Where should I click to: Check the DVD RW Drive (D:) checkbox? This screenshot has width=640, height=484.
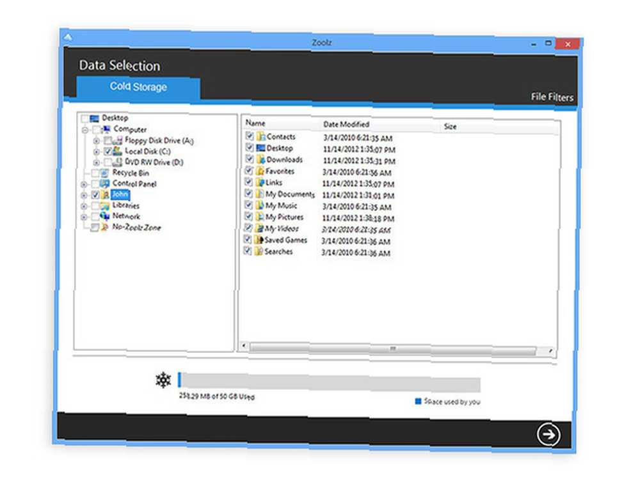coord(108,162)
